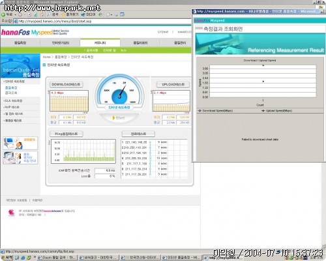
Task: Select the 품질측정 main navigation tab
Action: pyautogui.click(x=20, y=42)
